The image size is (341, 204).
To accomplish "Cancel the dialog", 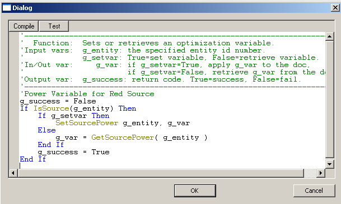I will coord(314,191).
